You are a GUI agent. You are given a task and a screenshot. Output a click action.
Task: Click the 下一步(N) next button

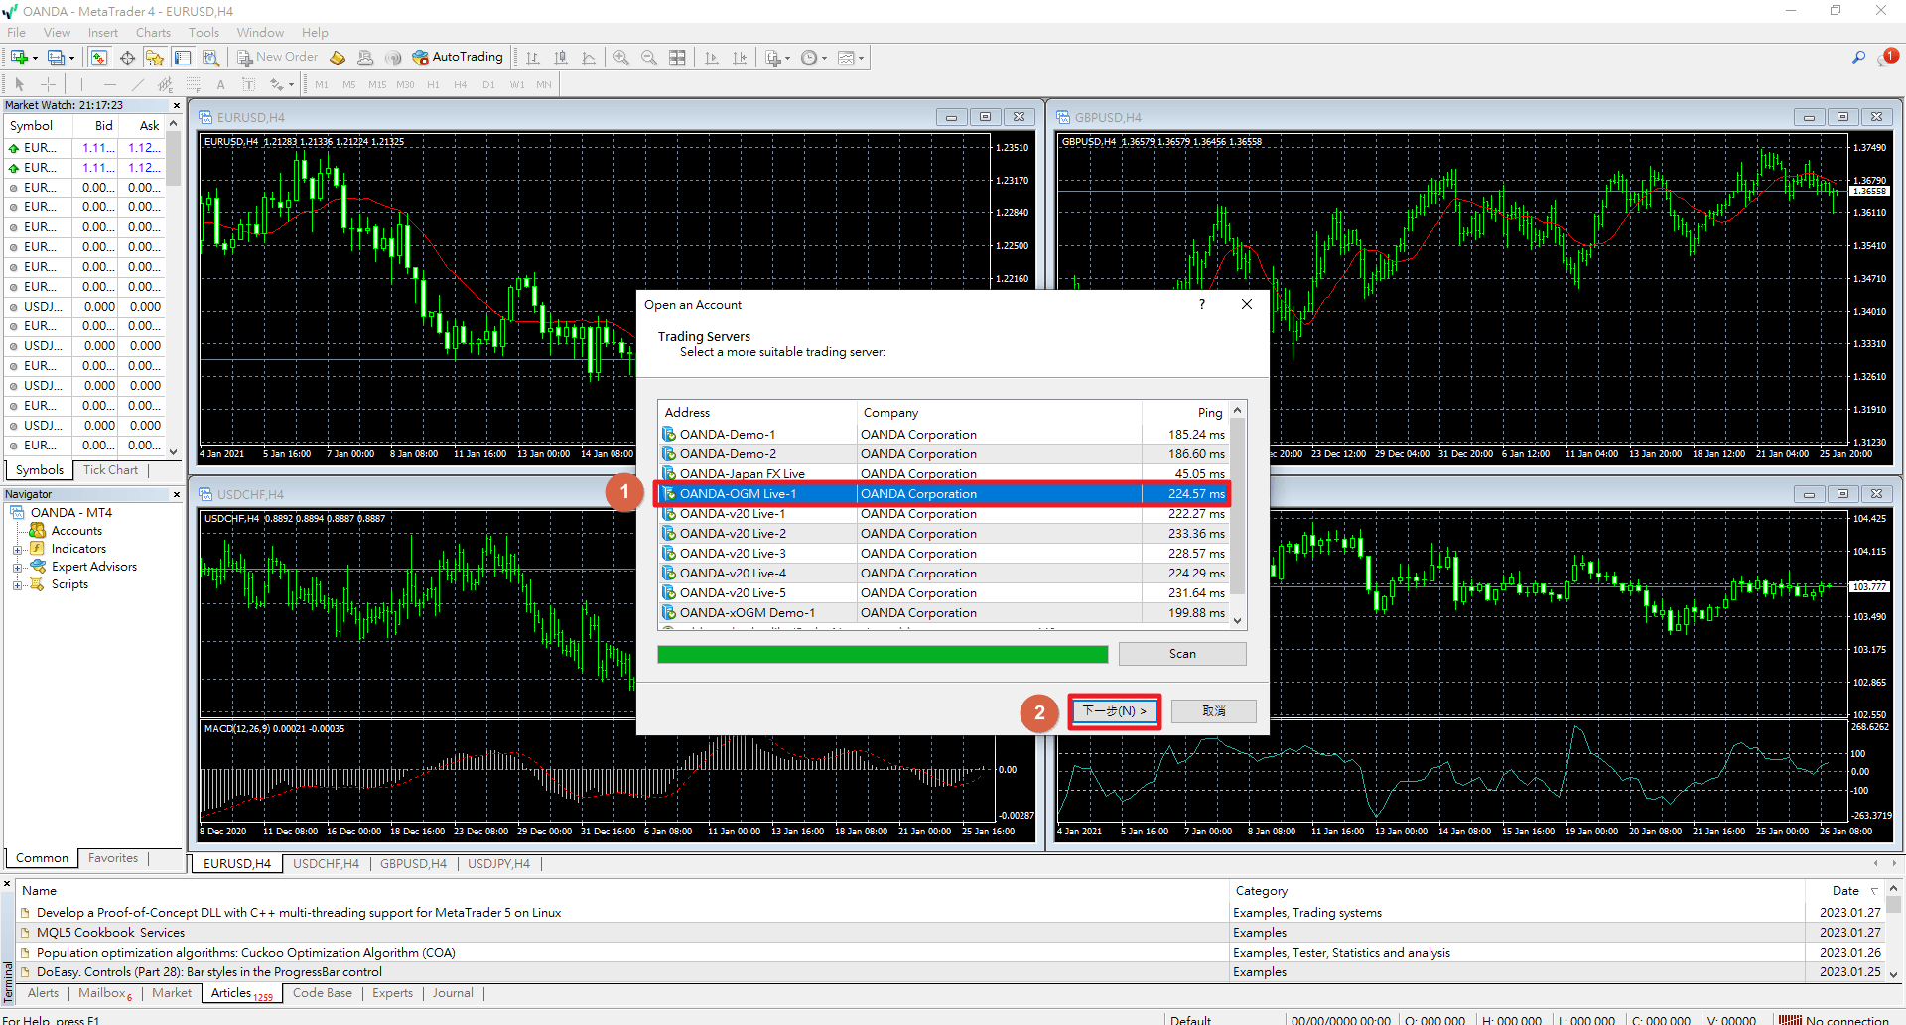[1114, 711]
